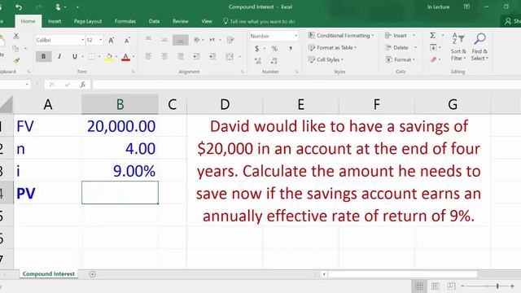521x293 pixels.
Task: Align text left
Action: click(148, 56)
